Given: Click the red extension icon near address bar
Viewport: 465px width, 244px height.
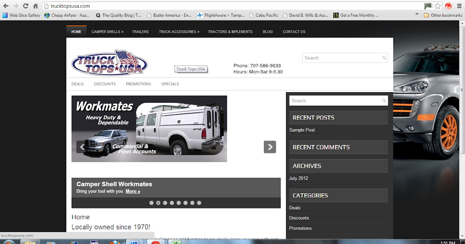Looking at the screenshot, I should tap(448, 6).
